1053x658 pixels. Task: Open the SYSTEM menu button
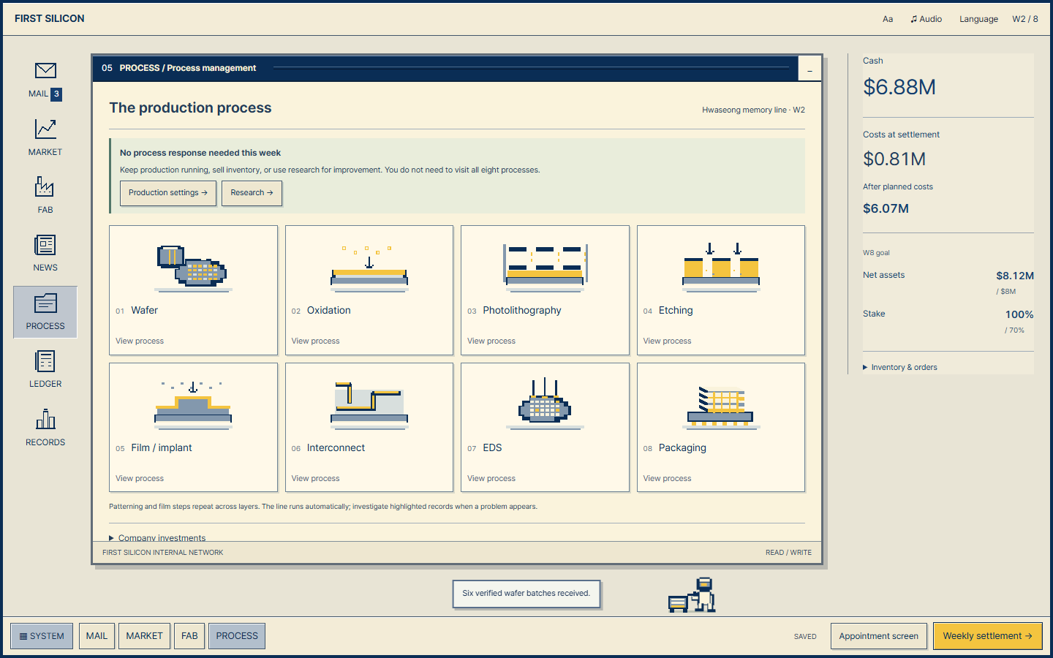tap(42, 636)
